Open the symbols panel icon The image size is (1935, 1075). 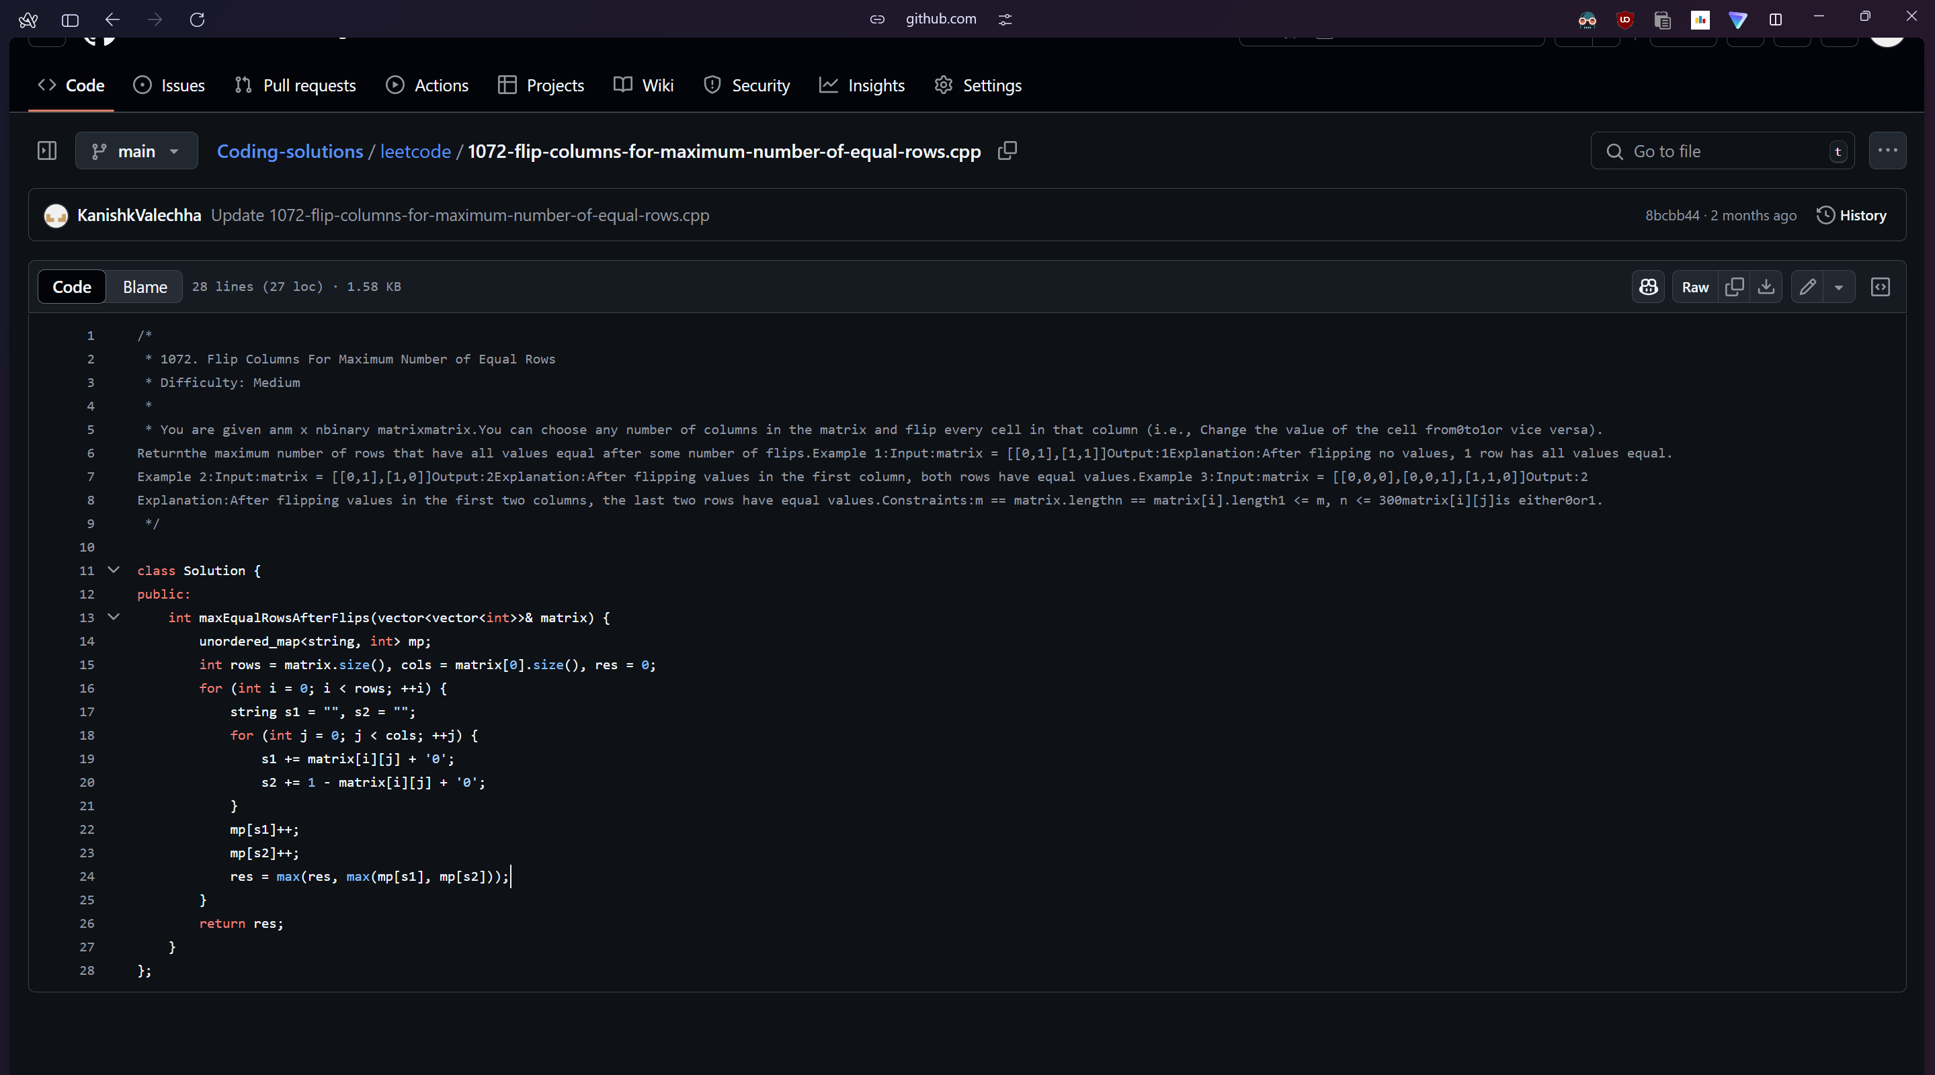(1880, 287)
